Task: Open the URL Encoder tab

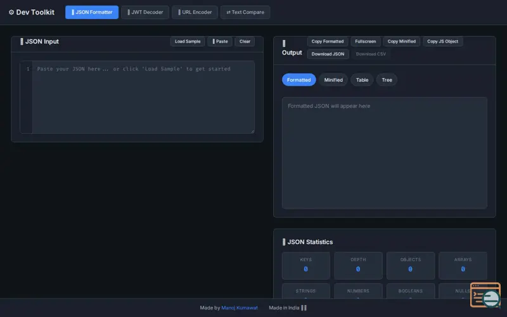Action: pyautogui.click(x=195, y=12)
